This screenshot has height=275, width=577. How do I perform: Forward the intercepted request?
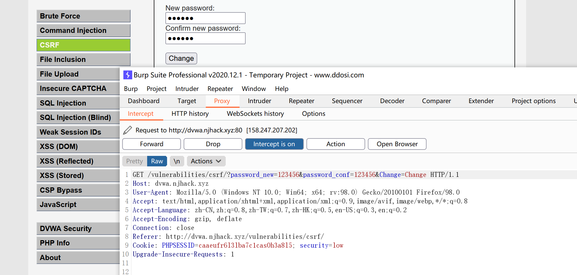(x=152, y=144)
